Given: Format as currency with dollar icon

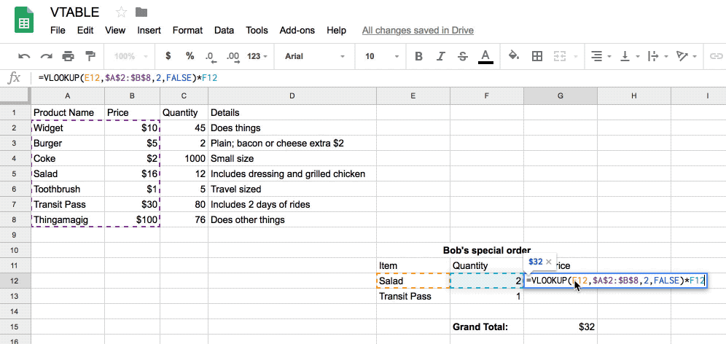Looking at the screenshot, I should click(x=168, y=56).
